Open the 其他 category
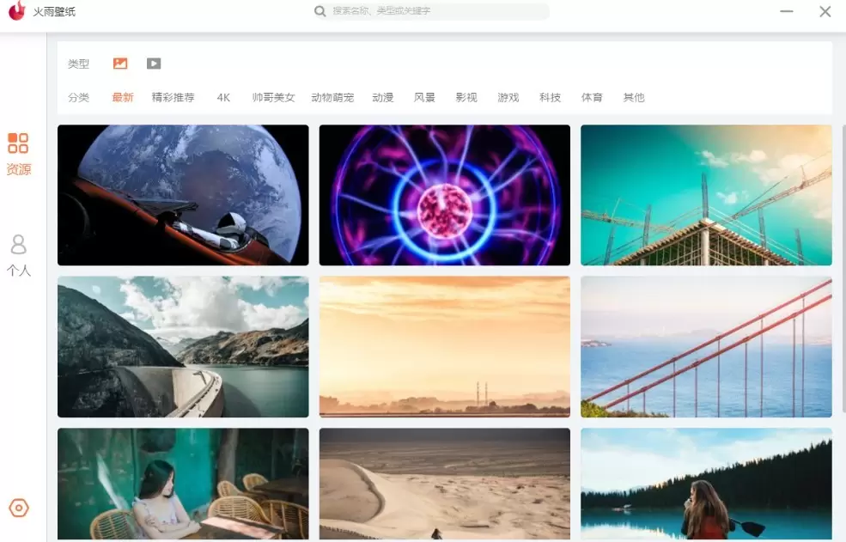This screenshot has width=846, height=542. click(x=633, y=98)
